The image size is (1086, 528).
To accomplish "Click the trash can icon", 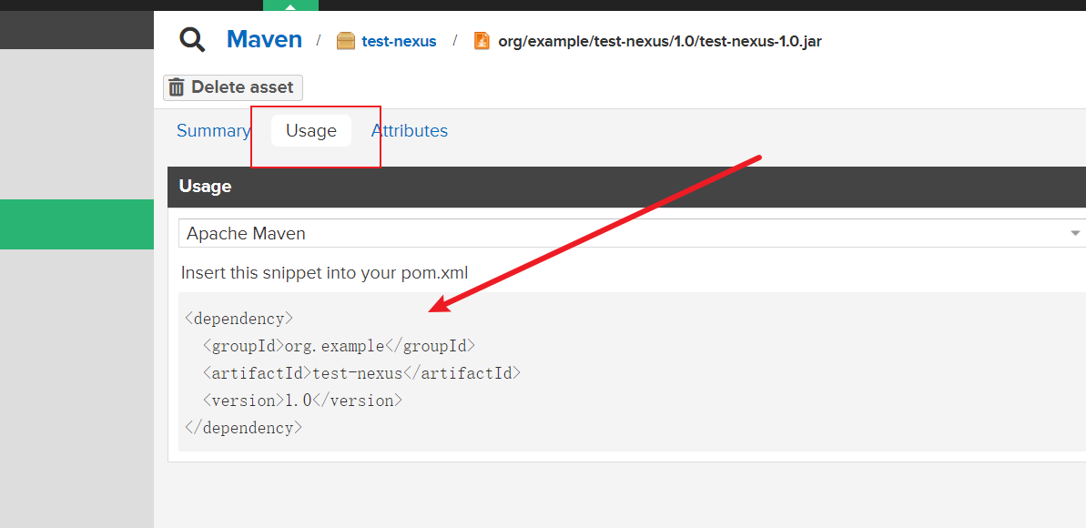I will coord(177,87).
